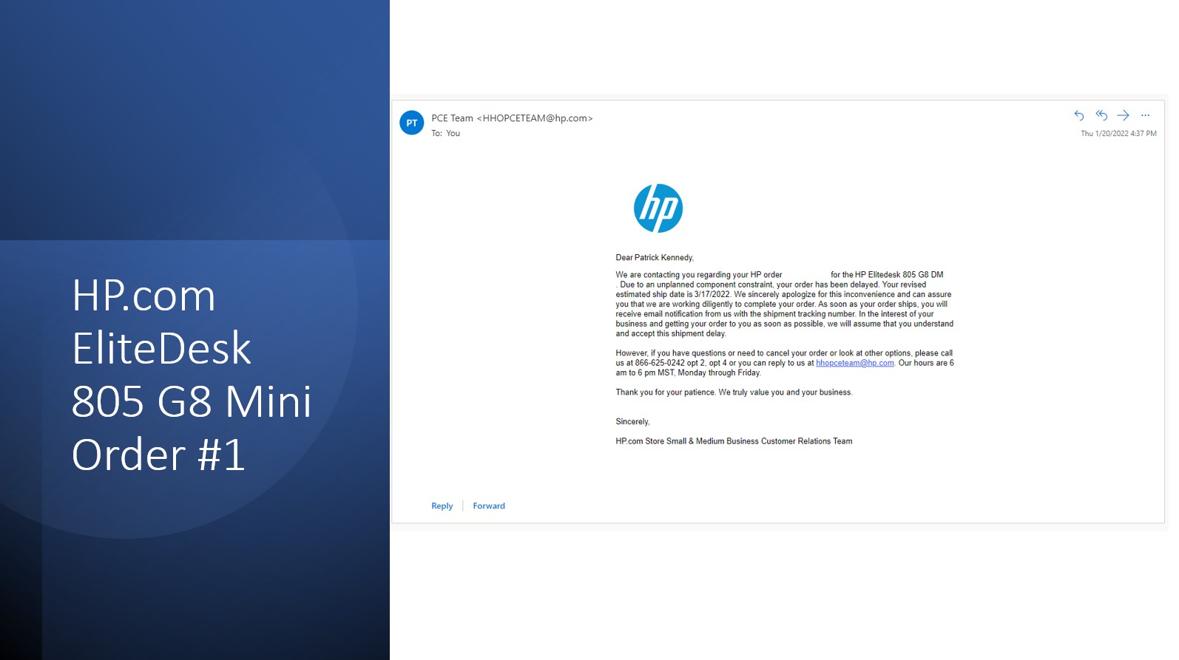Click the timestamp Thu 1/20/2022 4:37 PM

pyautogui.click(x=1118, y=134)
